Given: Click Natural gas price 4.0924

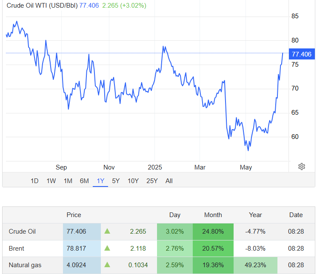Looking at the screenshot, I should click(82, 265).
